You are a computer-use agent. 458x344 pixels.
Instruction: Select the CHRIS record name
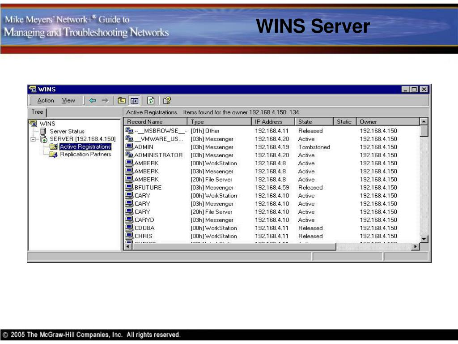coord(143,236)
